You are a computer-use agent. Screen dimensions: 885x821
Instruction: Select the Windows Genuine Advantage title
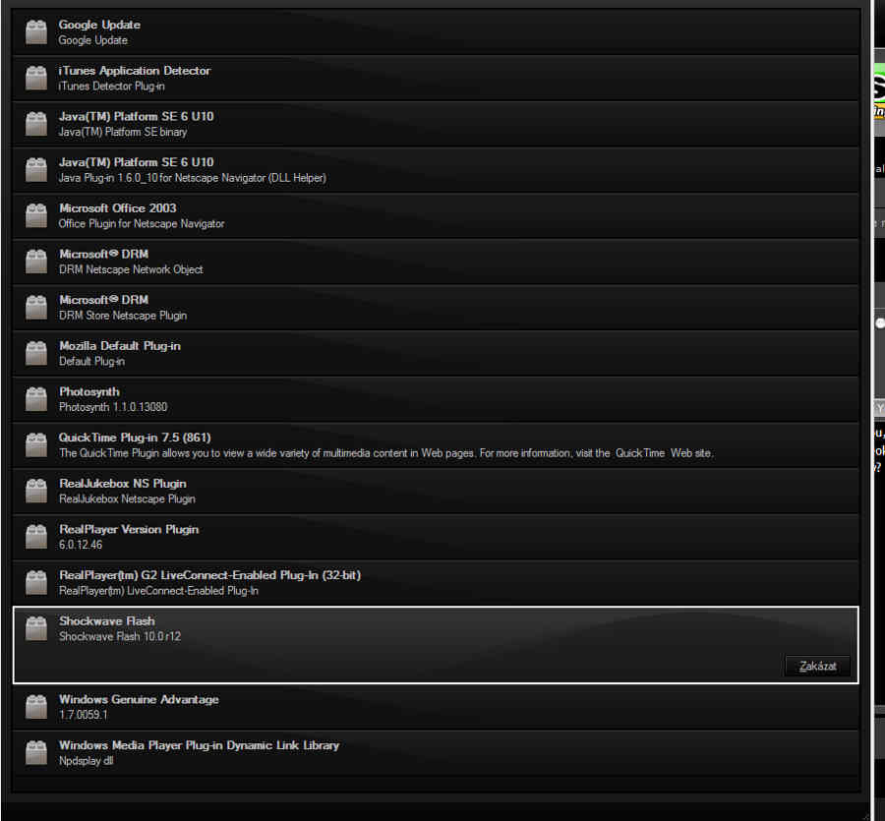(x=139, y=700)
